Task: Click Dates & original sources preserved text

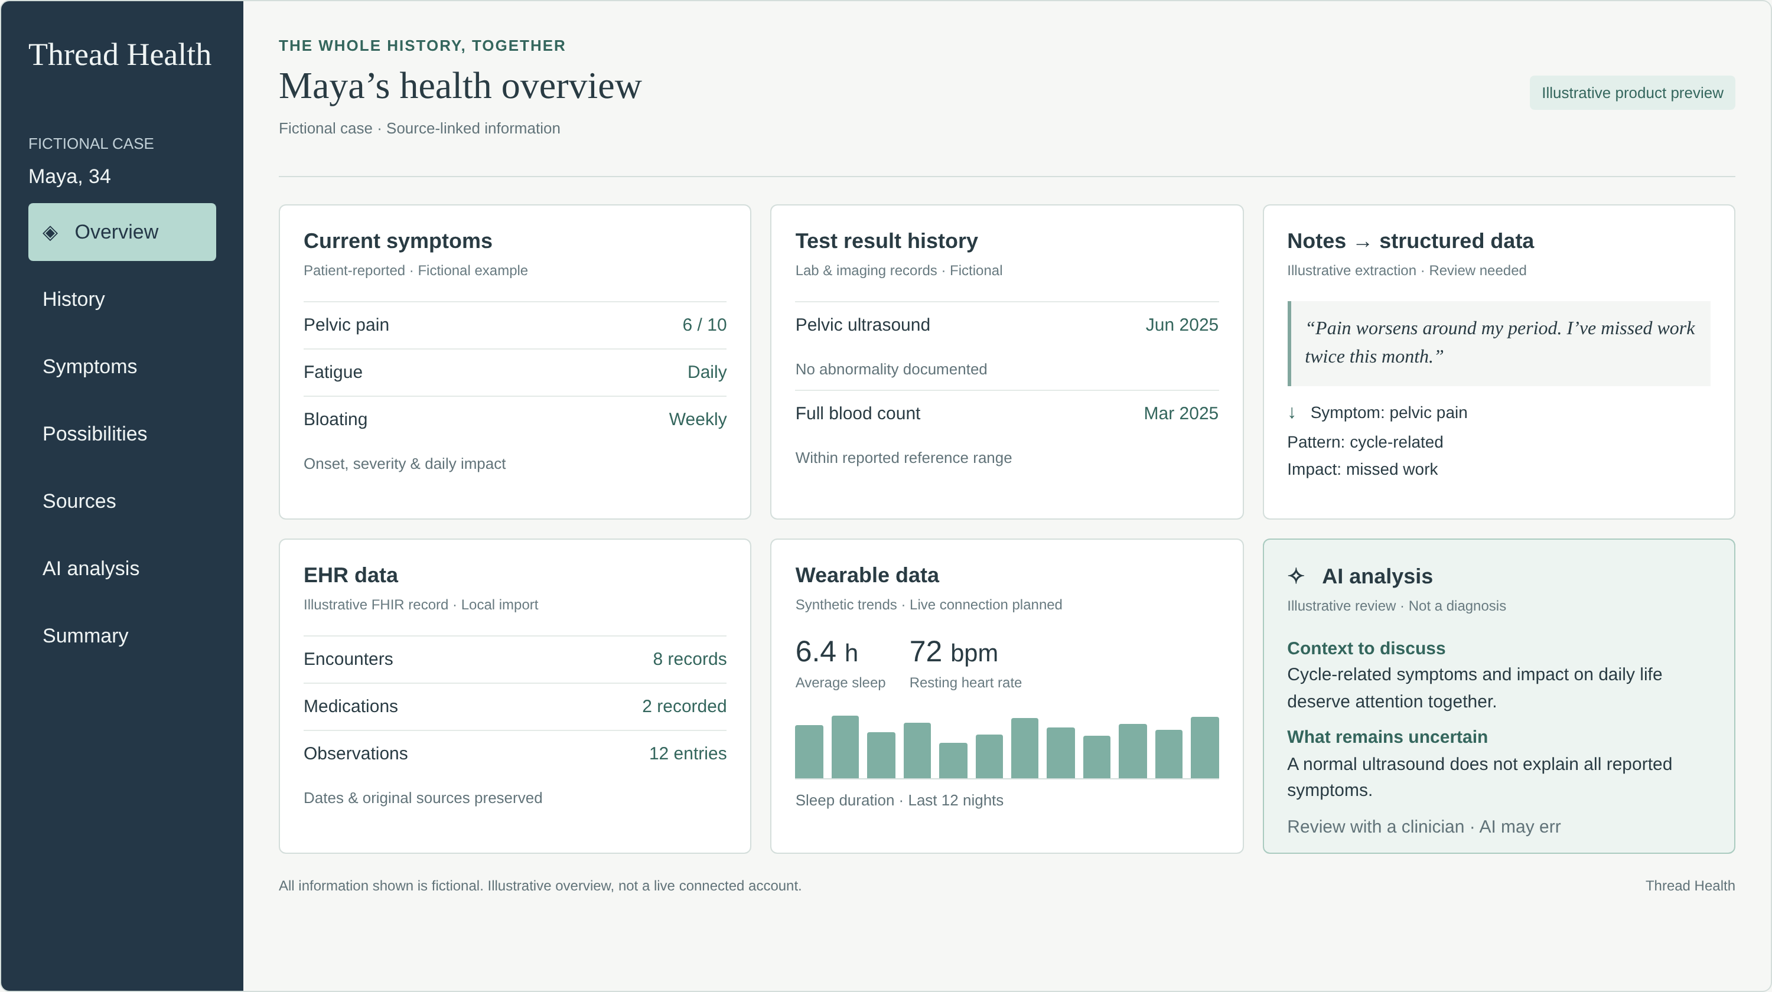Action: 422,798
